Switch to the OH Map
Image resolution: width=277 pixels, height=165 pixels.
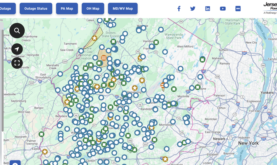point(93,9)
